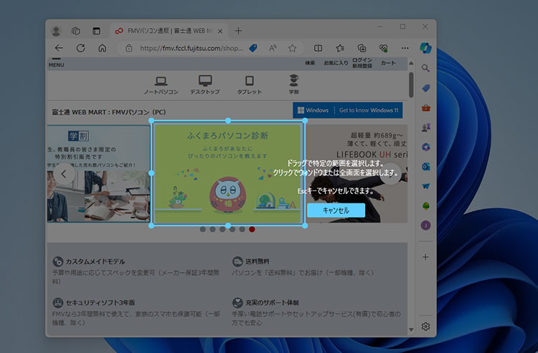Click the キャンセル button
This screenshot has width=538, height=353.
point(336,211)
